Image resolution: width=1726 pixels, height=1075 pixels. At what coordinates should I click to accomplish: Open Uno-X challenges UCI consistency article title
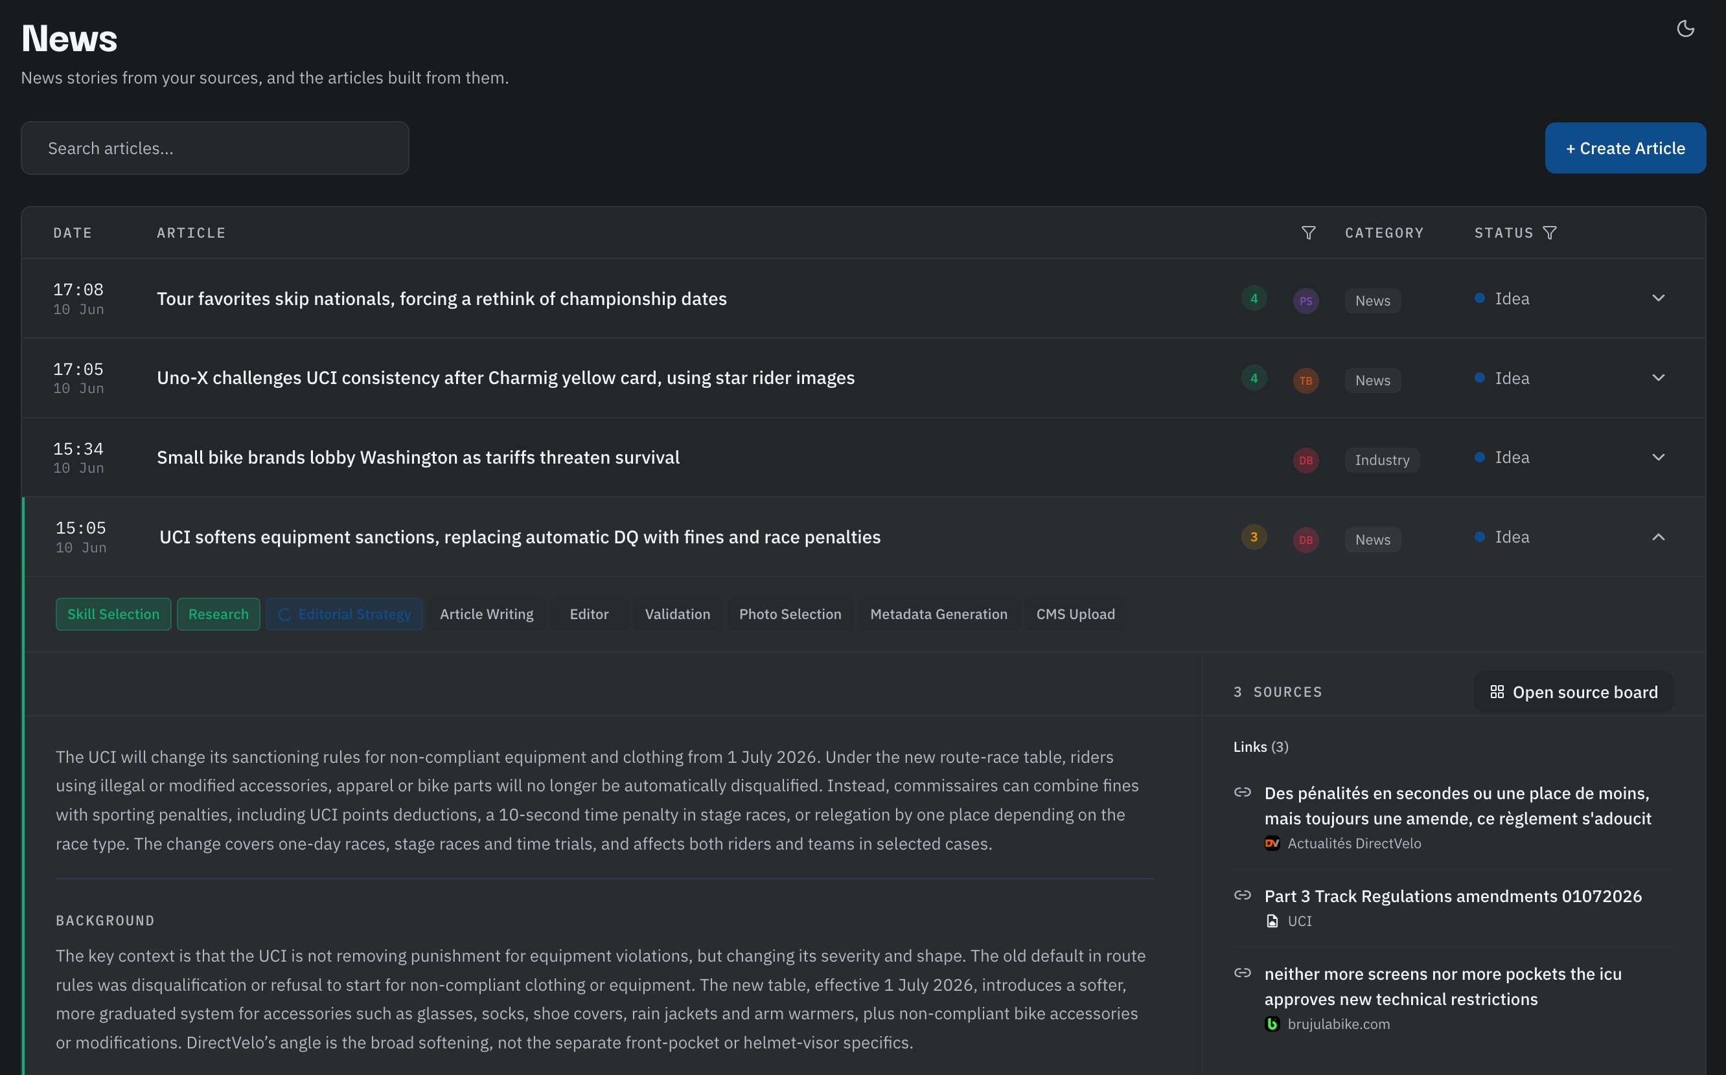point(505,378)
